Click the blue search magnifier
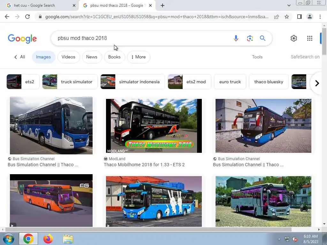Screen dimensions: 327x245 (262, 38)
